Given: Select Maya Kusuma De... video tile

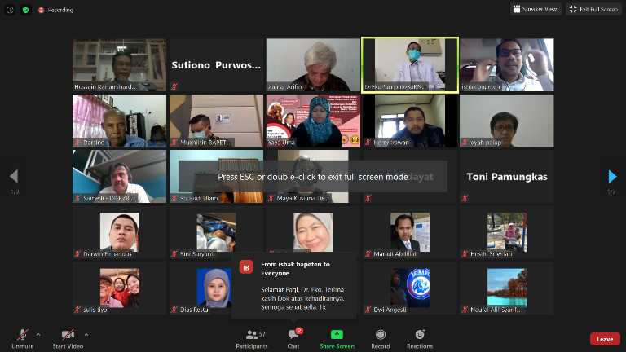Looking at the screenshot, I should coord(313,176).
